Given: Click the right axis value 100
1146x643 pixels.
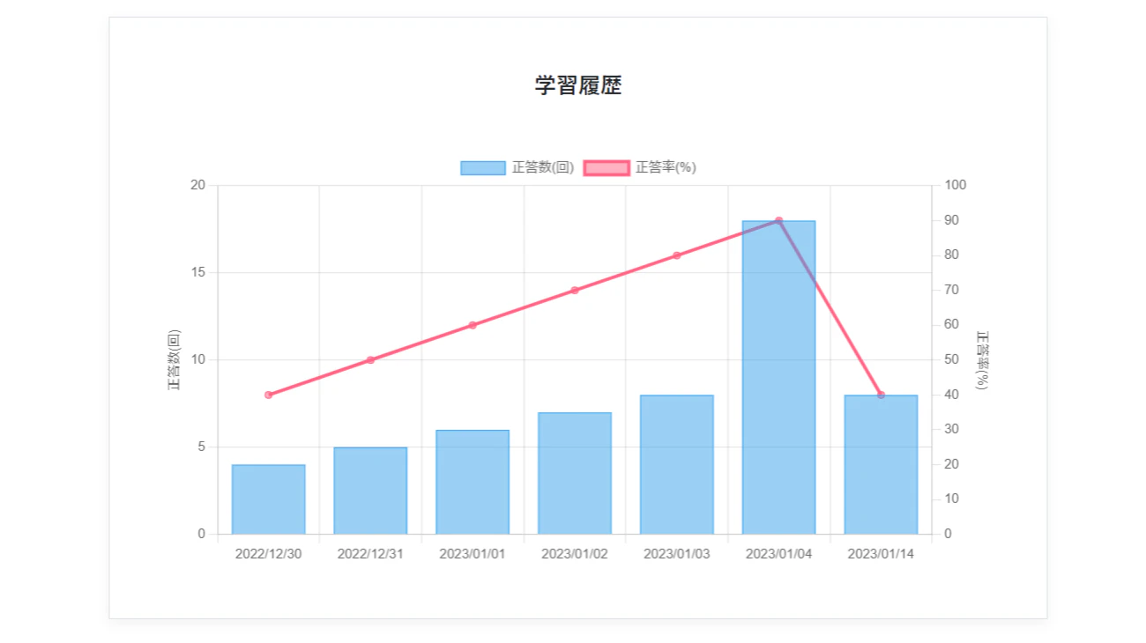Looking at the screenshot, I should click(956, 185).
